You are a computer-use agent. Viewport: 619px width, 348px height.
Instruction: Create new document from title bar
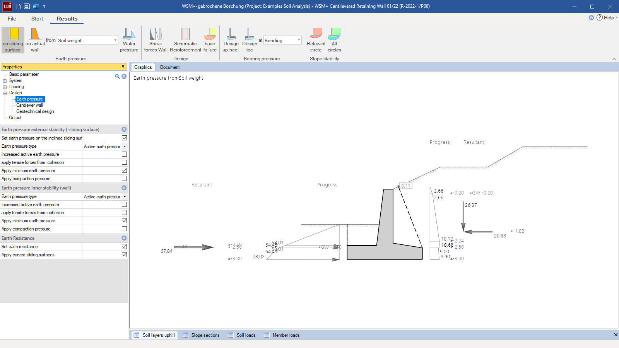point(19,6)
